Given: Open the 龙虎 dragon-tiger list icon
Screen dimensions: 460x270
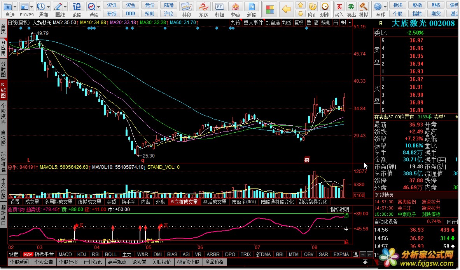Looking at the screenshot, I should pyautogui.click(x=203, y=7).
